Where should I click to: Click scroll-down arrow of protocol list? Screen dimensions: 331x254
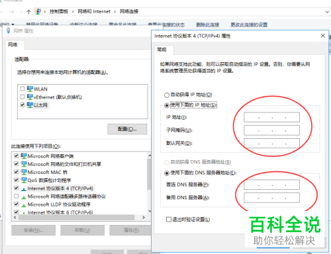click(150, 211)
